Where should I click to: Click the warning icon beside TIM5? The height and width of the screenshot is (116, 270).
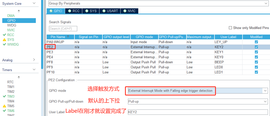(5, 106)
